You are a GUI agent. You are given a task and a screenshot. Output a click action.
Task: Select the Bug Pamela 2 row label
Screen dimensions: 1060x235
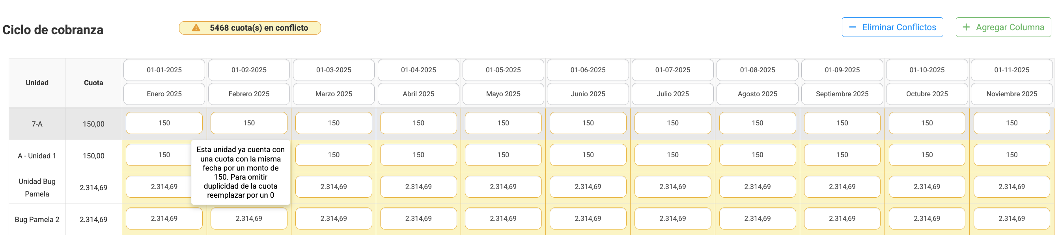pos(37,219)
